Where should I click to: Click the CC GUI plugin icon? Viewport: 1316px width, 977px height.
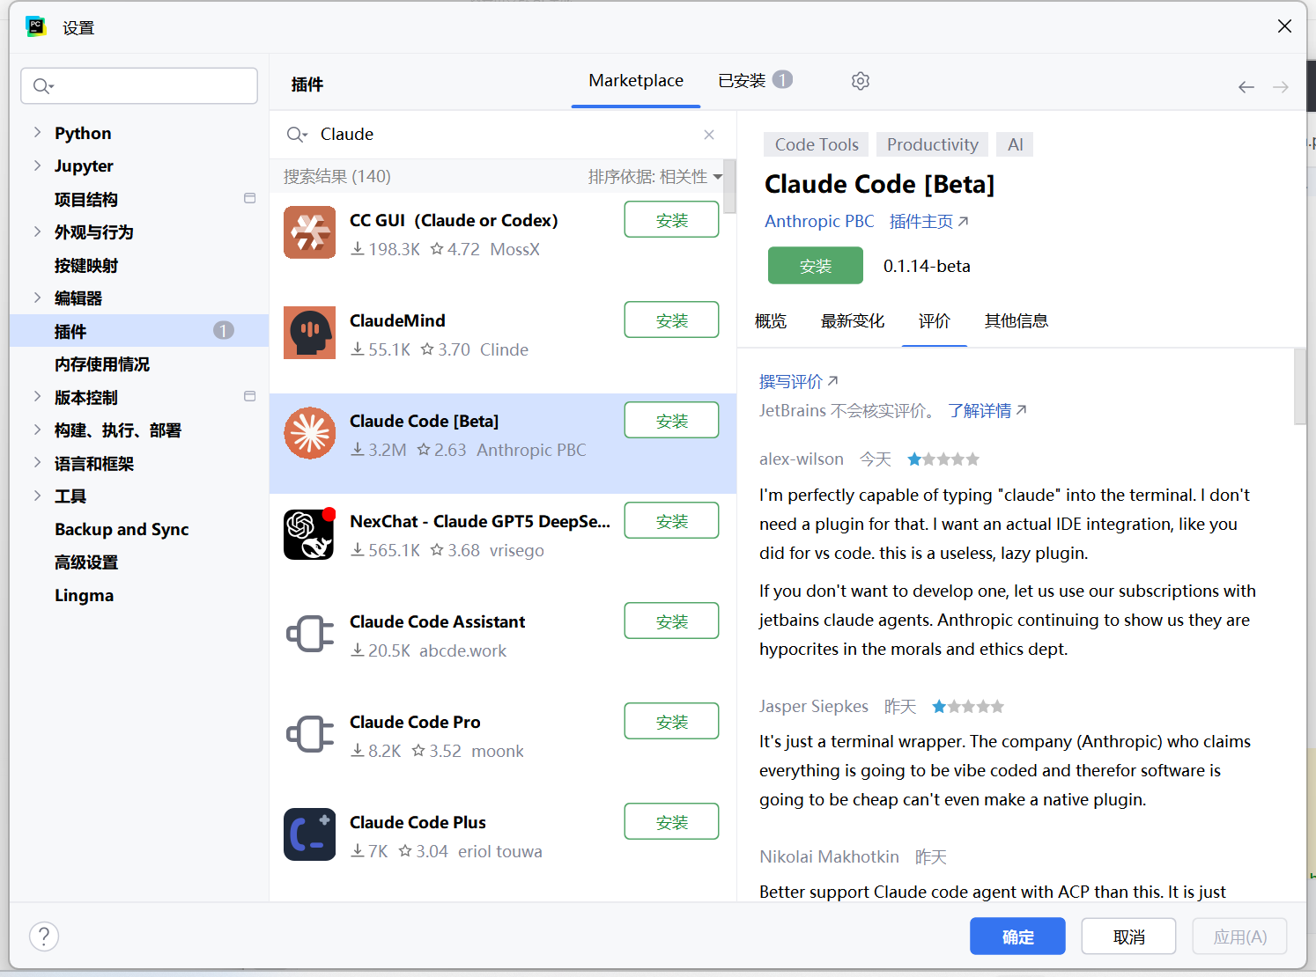pos(310,232)
